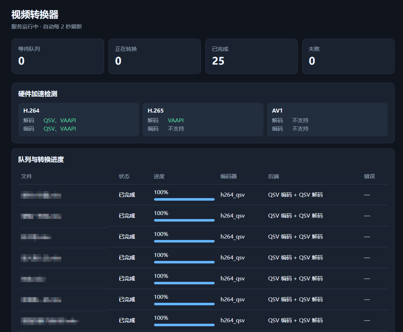Viewport: 403px width, 332px height.
Task: Click the 错误 column header
Action: [370, 176]
